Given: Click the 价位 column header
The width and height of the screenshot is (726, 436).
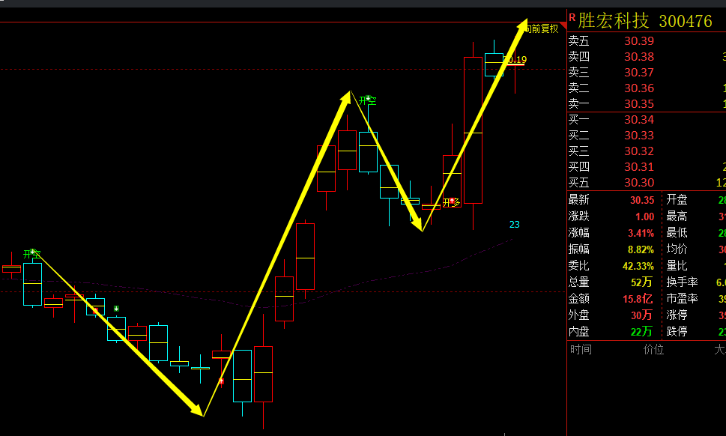Looking at the screenshot, I should tap(653, 349).
